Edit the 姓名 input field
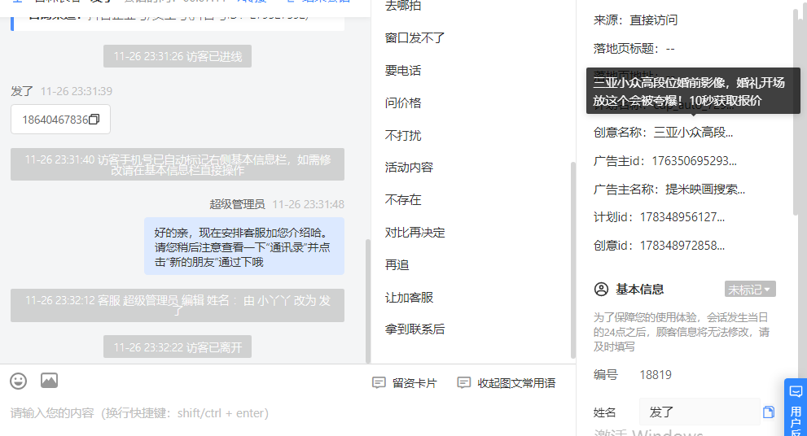Screen dimensions: 807x436 700,412
